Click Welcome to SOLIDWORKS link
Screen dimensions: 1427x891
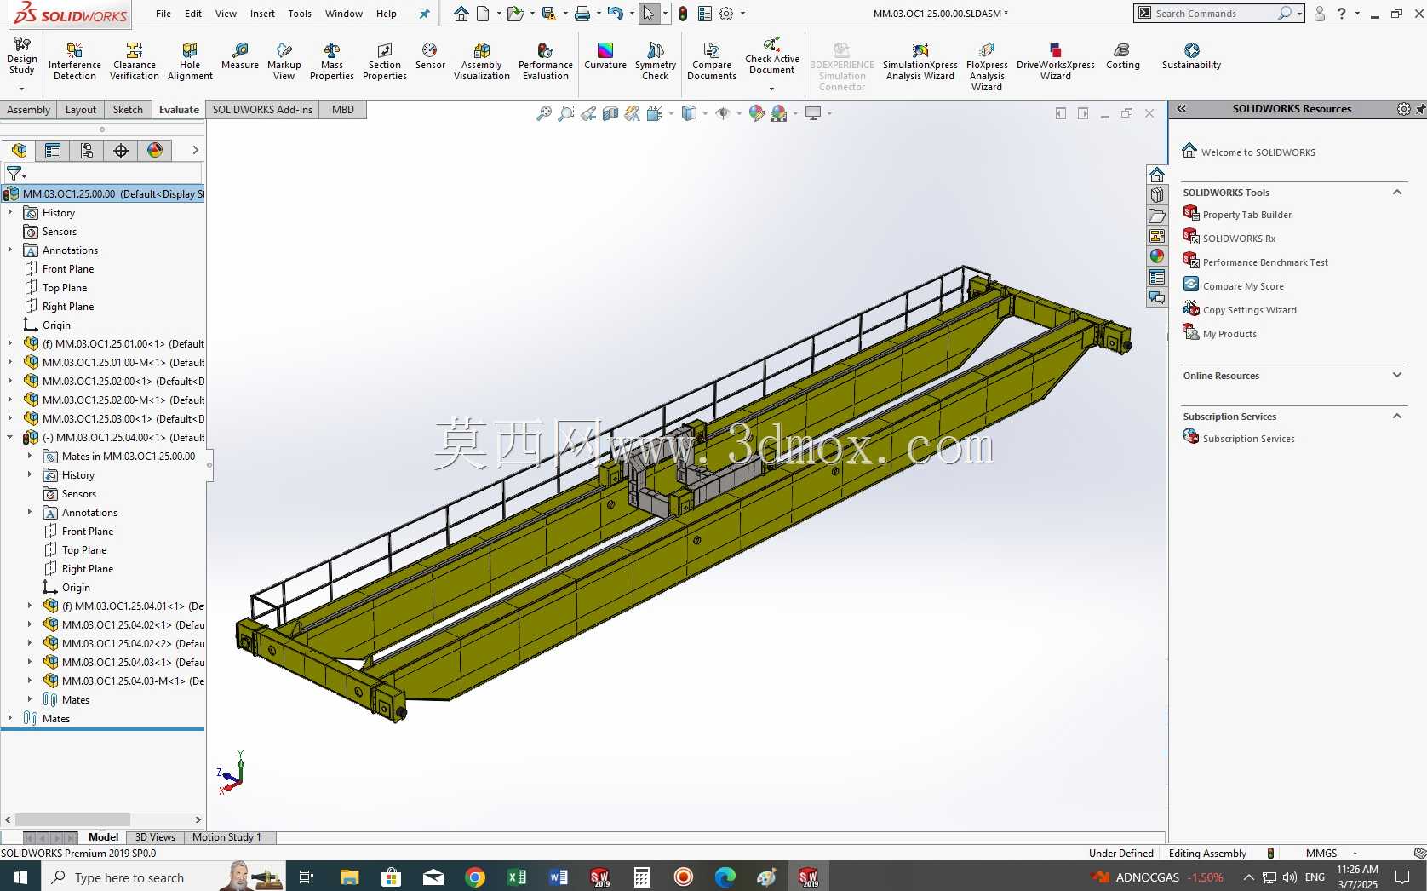click(1258, 152)
